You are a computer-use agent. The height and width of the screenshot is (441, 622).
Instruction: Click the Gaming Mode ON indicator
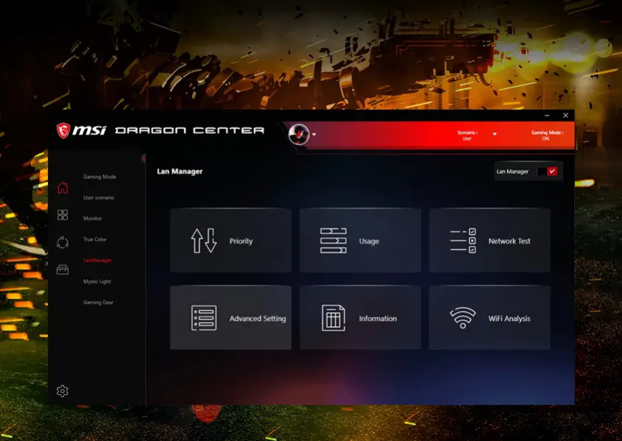pyautogui.click(x=547, y=135)
